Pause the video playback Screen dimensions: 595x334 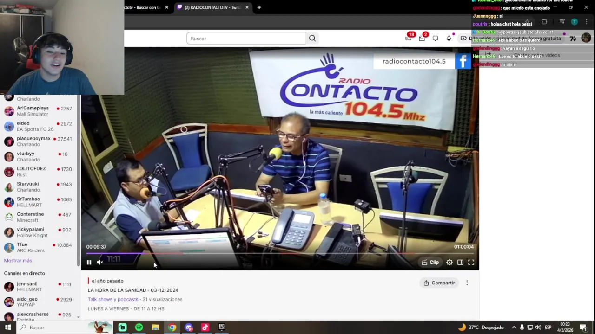click(x=89, y=263)
